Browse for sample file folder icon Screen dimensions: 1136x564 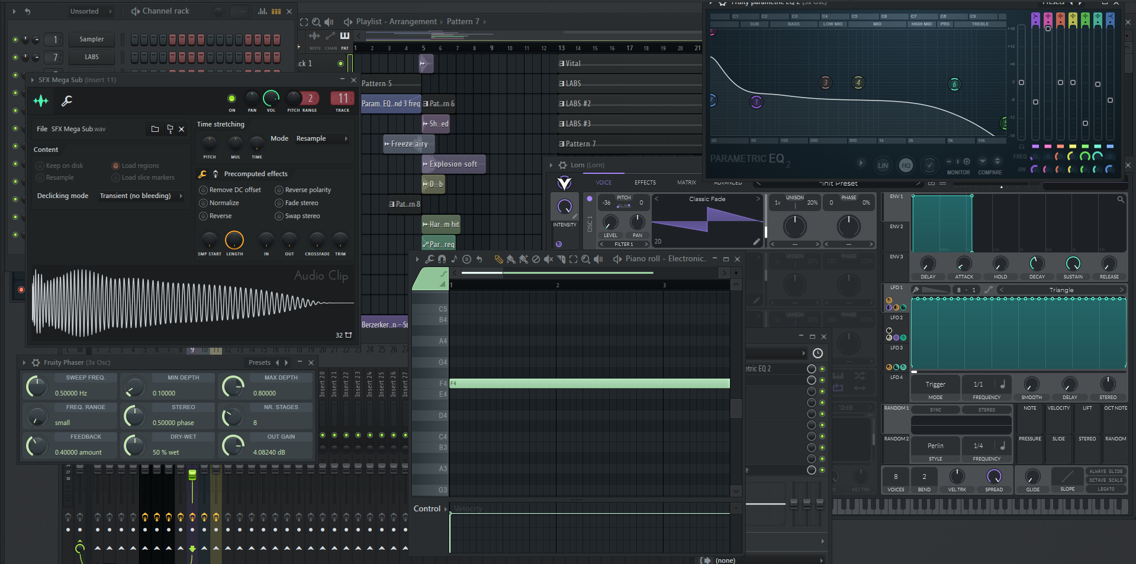tap(155, 129)
